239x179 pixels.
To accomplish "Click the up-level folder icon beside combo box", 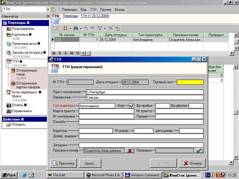I will [53, 10].
